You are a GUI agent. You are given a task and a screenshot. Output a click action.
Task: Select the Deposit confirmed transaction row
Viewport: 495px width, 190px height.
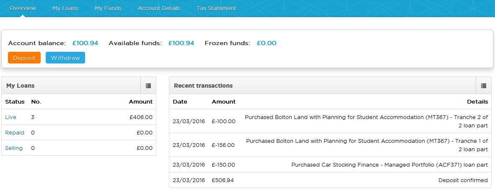(x=330, y=180)
